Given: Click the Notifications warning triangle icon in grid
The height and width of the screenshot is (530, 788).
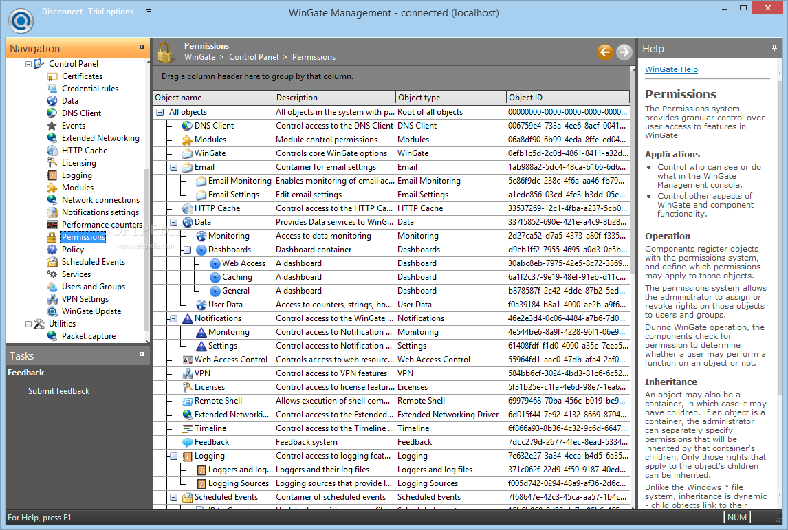Looking at the screenshot, I should coord(188,318).
